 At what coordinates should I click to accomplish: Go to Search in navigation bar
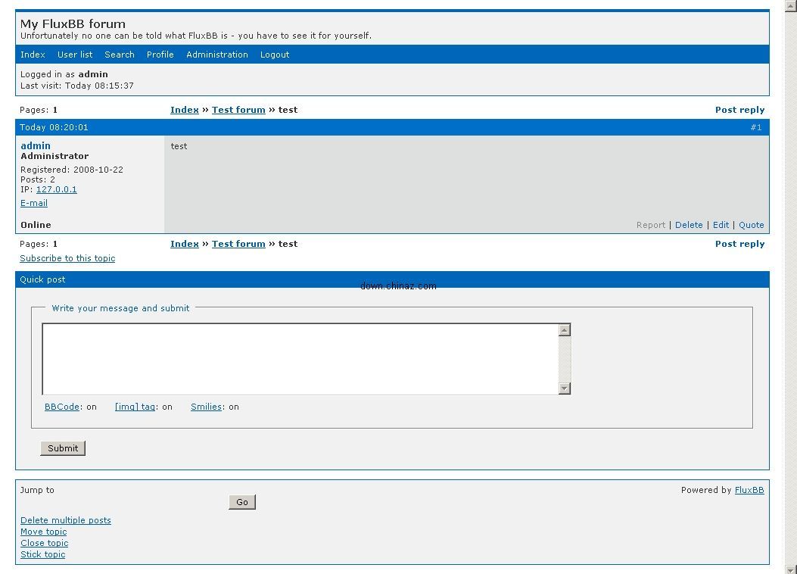(120, 55)
